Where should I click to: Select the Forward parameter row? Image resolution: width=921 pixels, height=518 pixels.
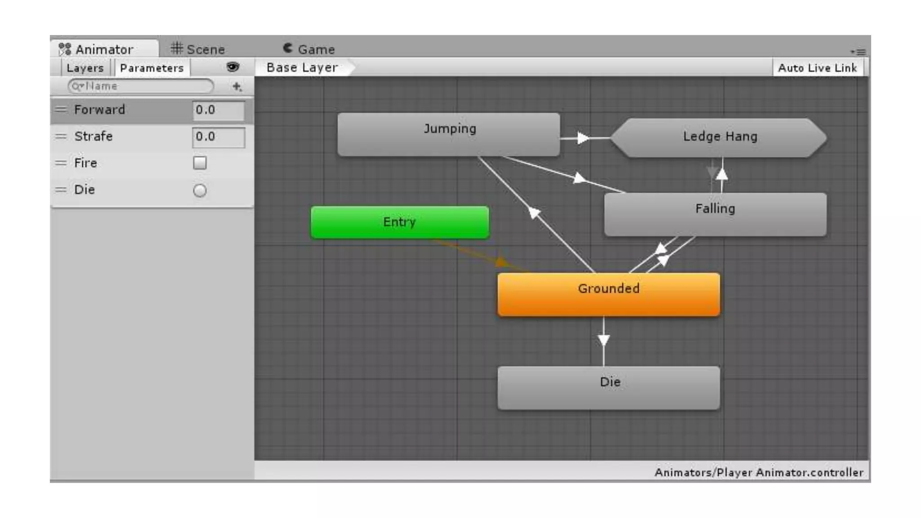(152, 110)
